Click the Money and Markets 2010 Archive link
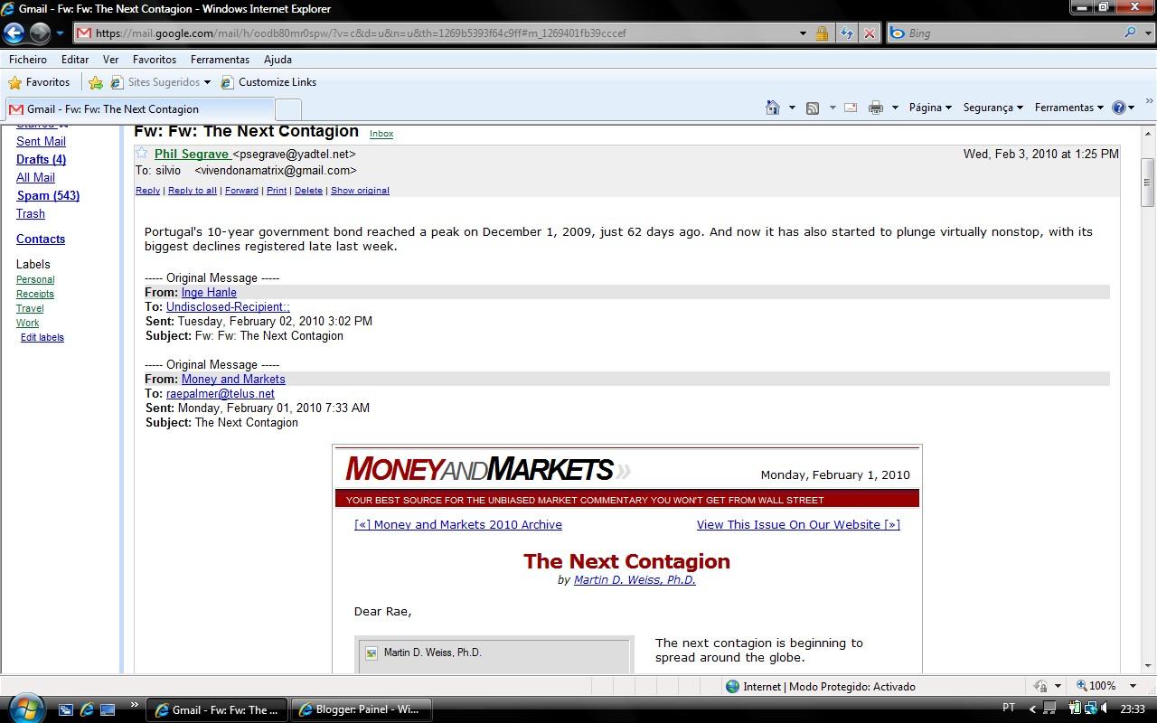The width and height of the screenshot is (1157, 723). (458, 524)
